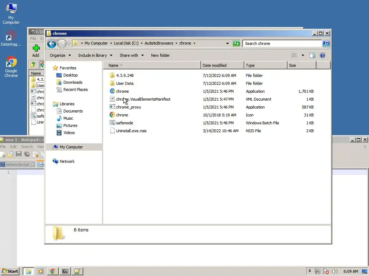Image resolution: width=369 pixels, height=276 pixels.
Task: Open Network in the navigation pane
Action: (67, 161)
